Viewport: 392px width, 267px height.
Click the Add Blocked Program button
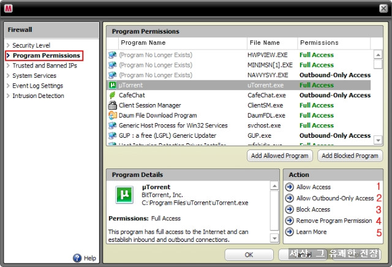(350, 156)
